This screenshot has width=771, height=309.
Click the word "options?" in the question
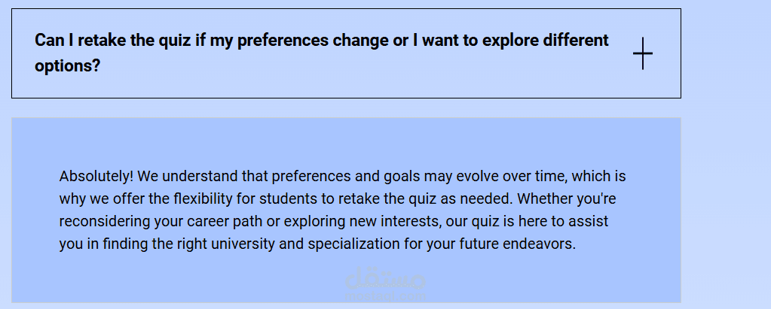coord(68,66)
